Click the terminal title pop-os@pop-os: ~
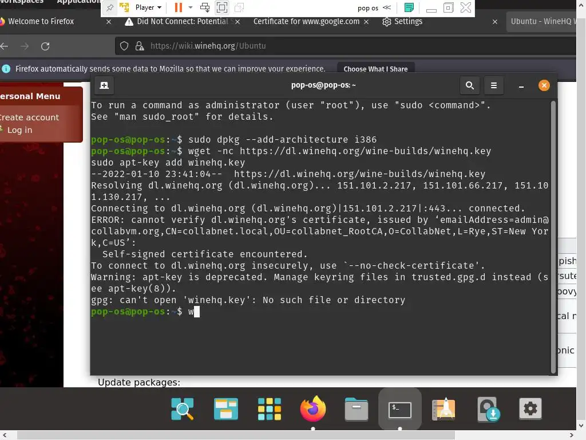The image size is (586, 440). 323,85
